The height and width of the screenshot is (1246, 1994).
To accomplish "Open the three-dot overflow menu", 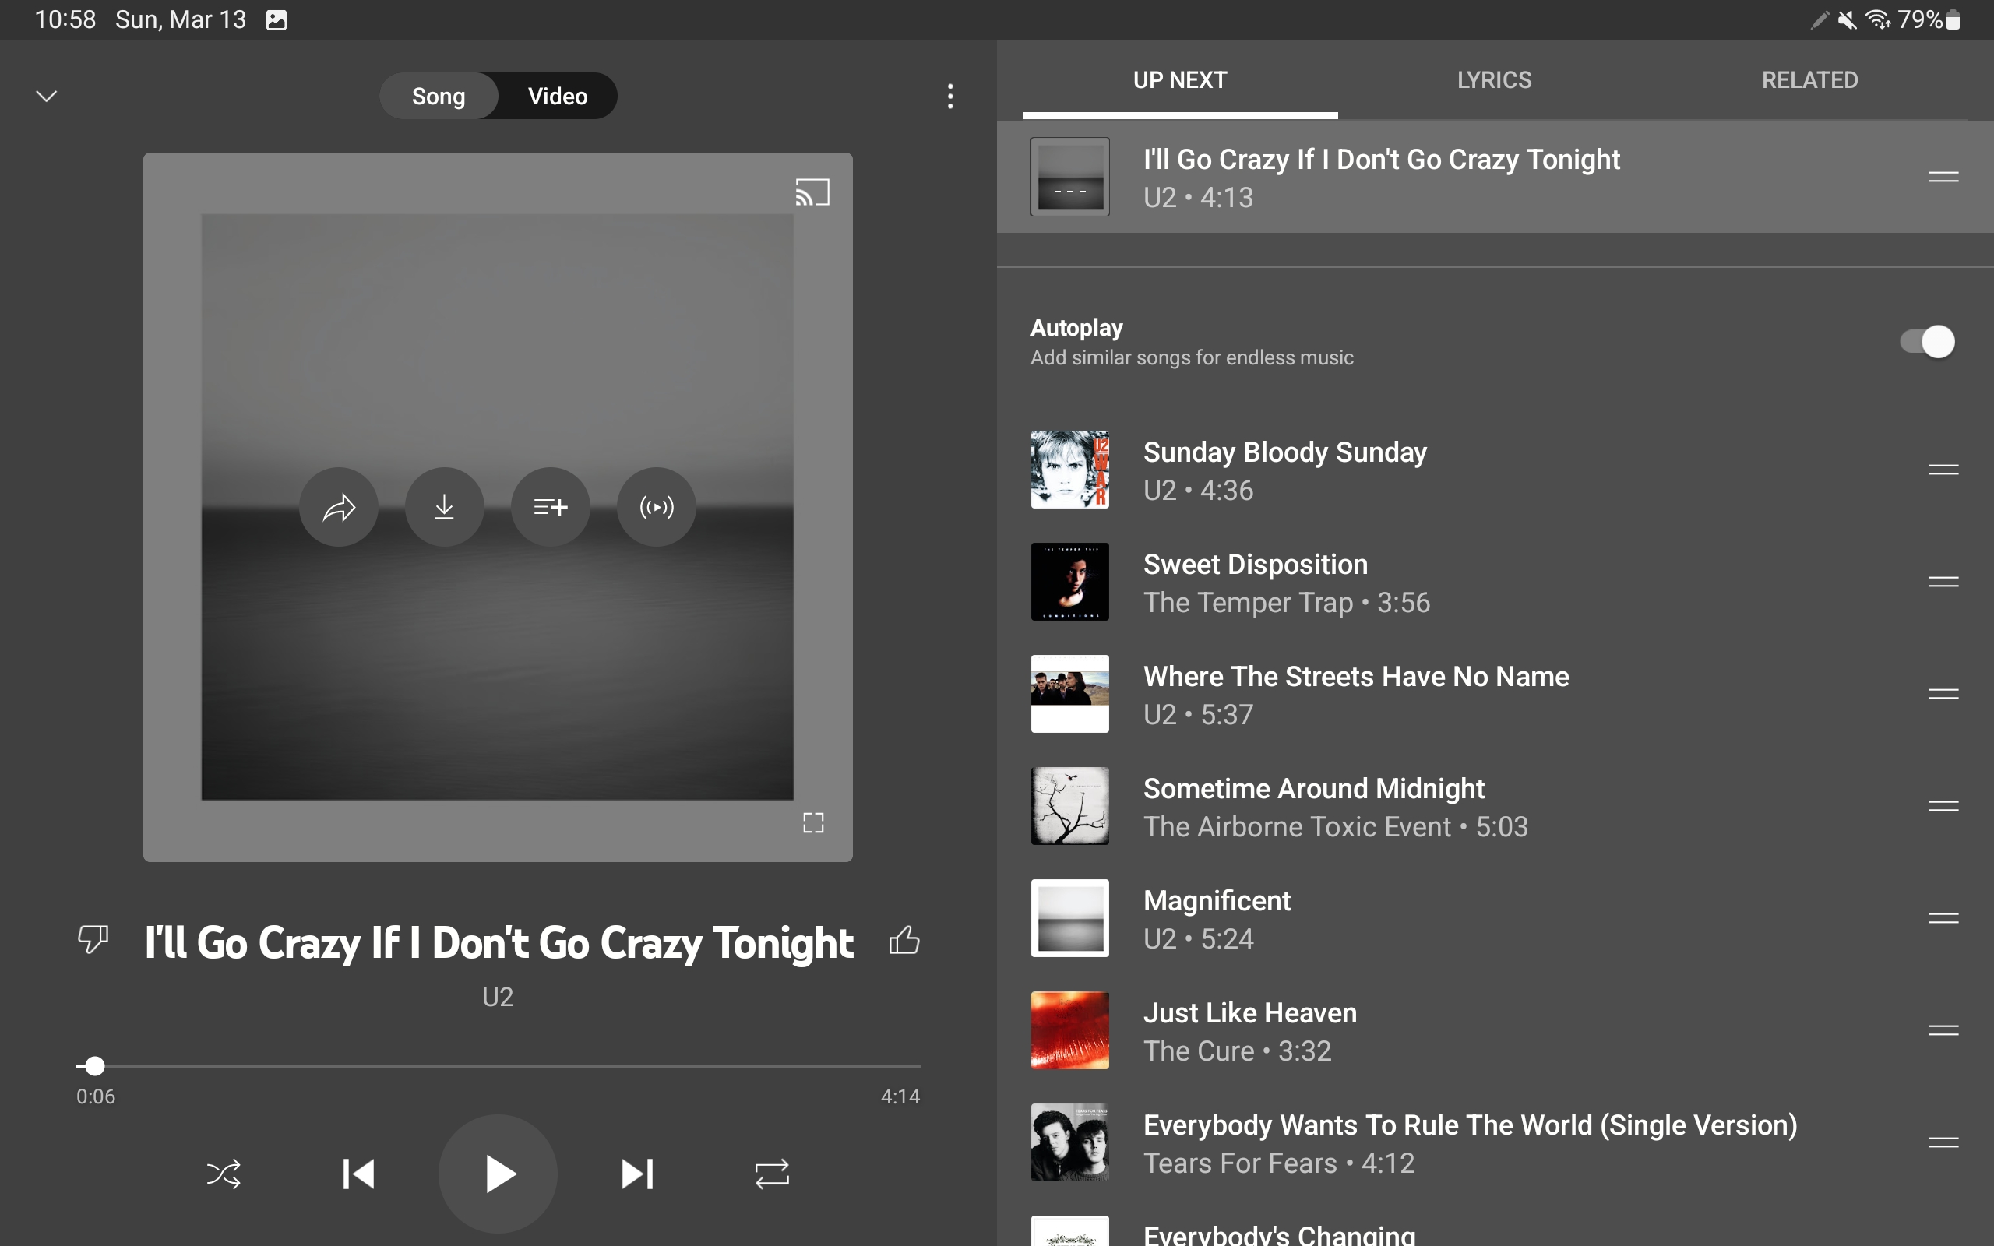I will (x=950, y=97).
